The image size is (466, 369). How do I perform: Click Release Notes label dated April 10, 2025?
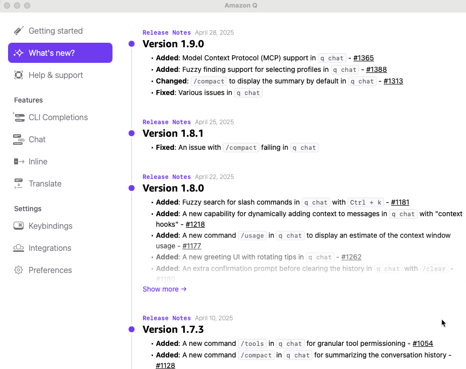167,318
